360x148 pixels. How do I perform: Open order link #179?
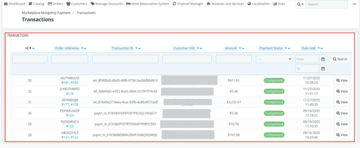[x=70, y=94]
